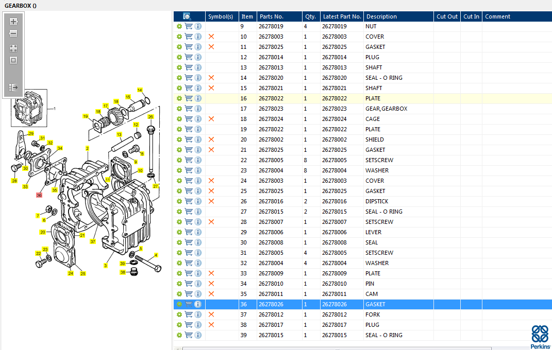Add PLUG item 12 to cart
This screenshot has width=552, height=350.
[189, 57]
